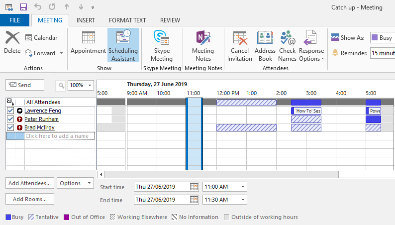Click the zoom magnifier icon
395x225 pixels.
click(x=61, y=86)
